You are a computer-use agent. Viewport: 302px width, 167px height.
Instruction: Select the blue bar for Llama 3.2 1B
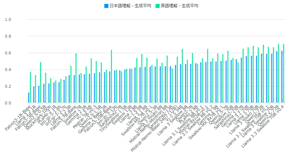pos(34,95)
